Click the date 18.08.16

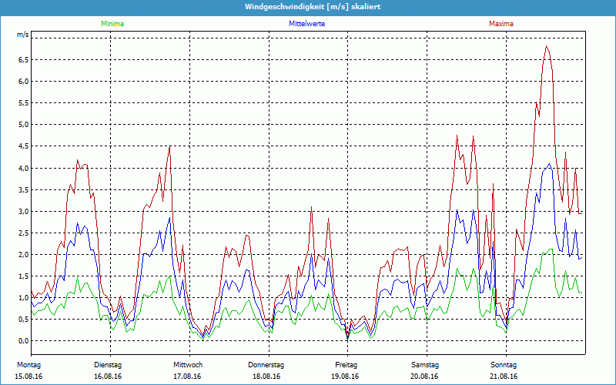(x=266, y=377)
